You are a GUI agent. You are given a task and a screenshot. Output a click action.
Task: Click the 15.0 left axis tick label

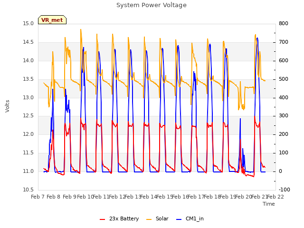[28, 24]
